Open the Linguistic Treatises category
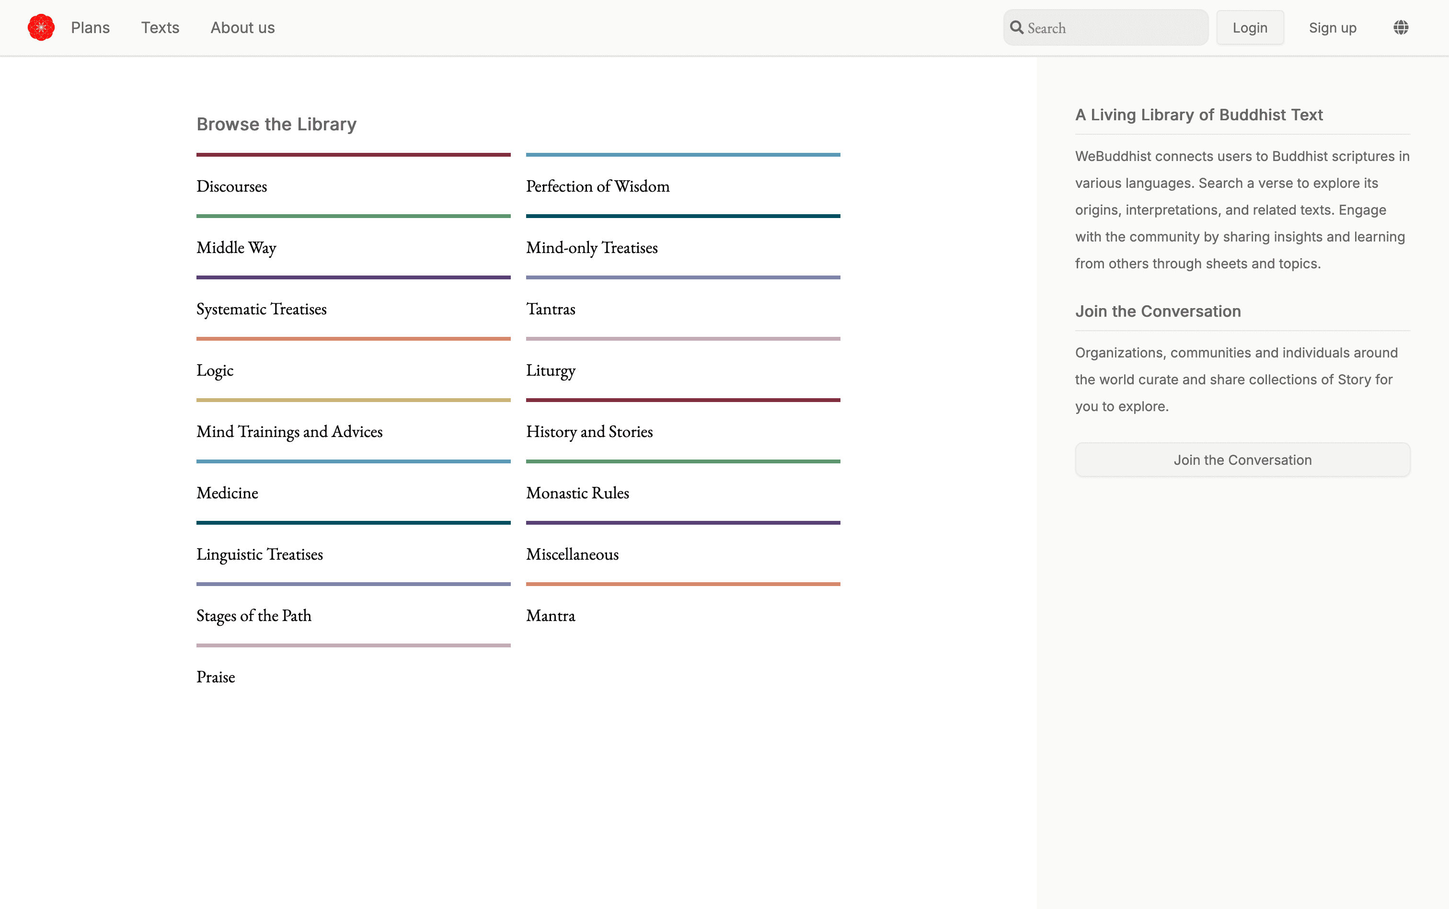 pos(260,554)
